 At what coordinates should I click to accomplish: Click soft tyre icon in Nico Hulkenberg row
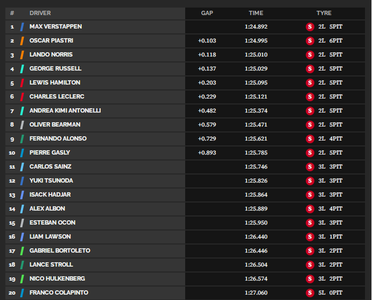click(310, 279)
